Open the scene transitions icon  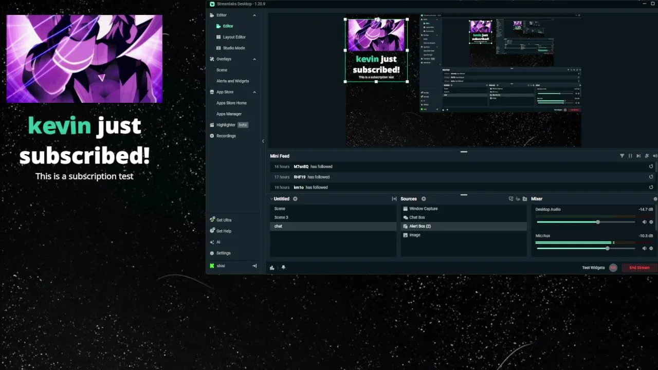point(394,199)
